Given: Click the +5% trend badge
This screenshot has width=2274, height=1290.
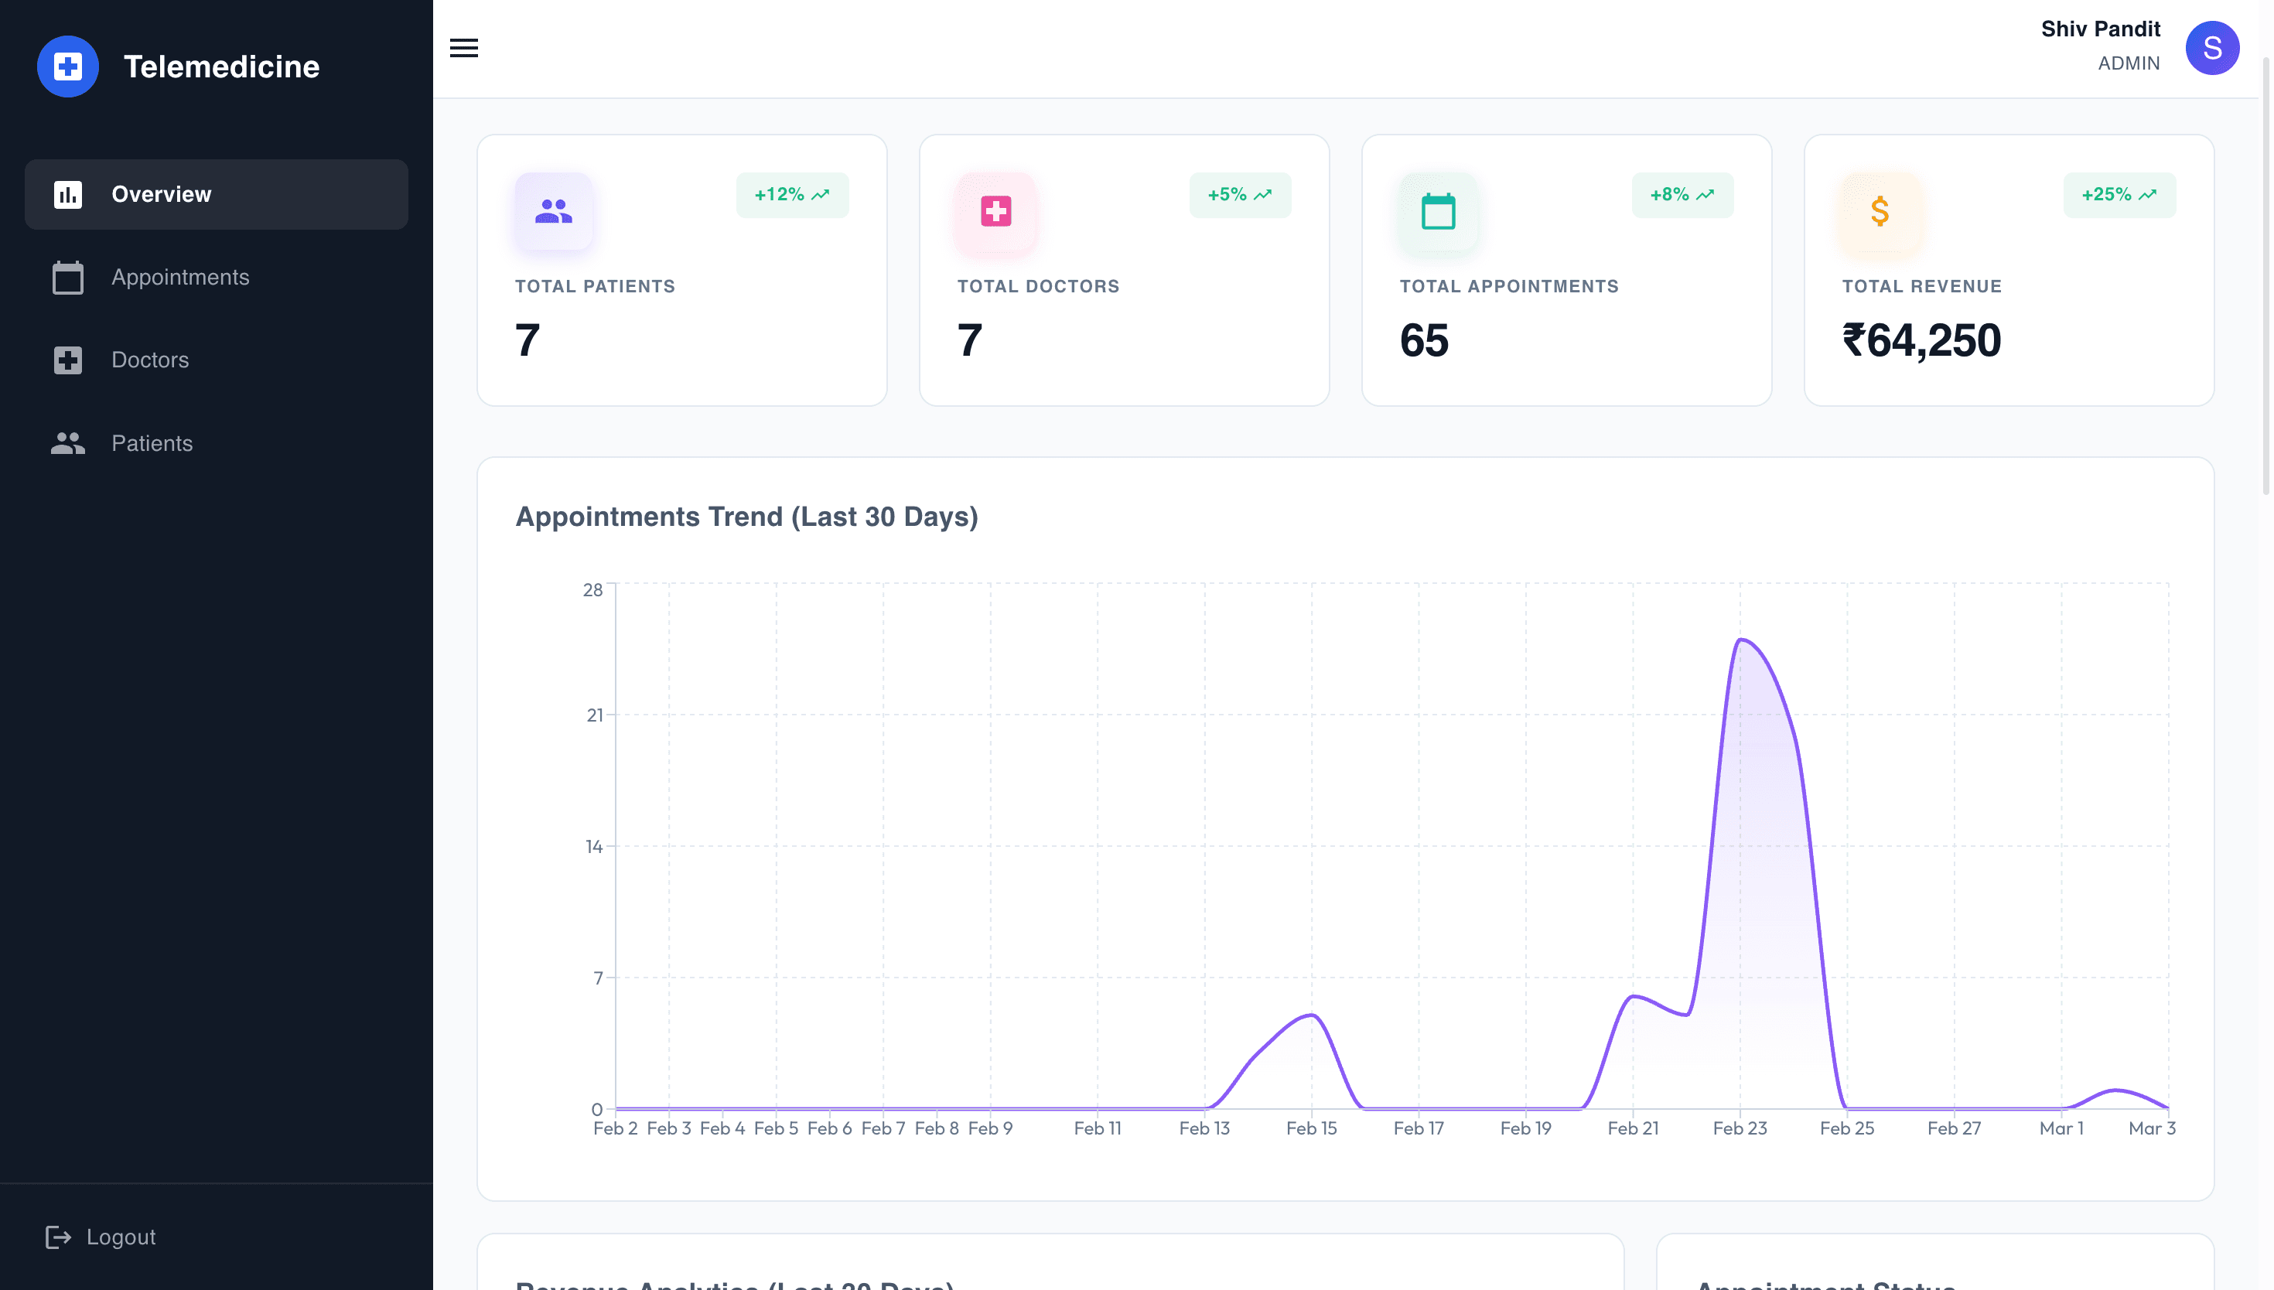Looking at the screenshot, I should point(1239,195).
